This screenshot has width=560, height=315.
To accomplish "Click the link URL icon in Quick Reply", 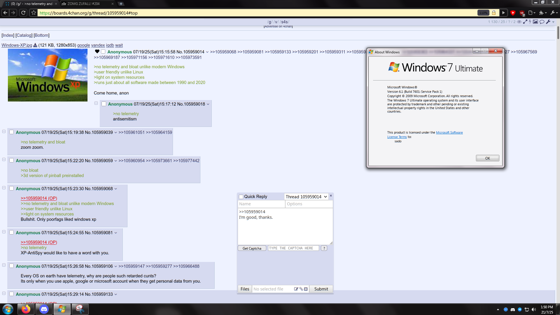I will 301,289.
